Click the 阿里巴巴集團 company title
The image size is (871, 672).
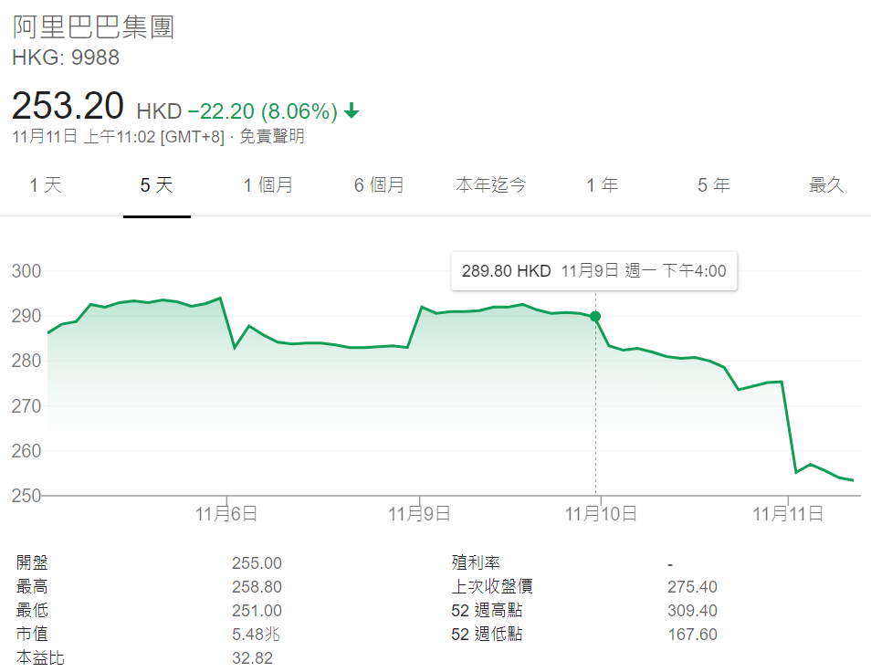[x=94, y=27]
